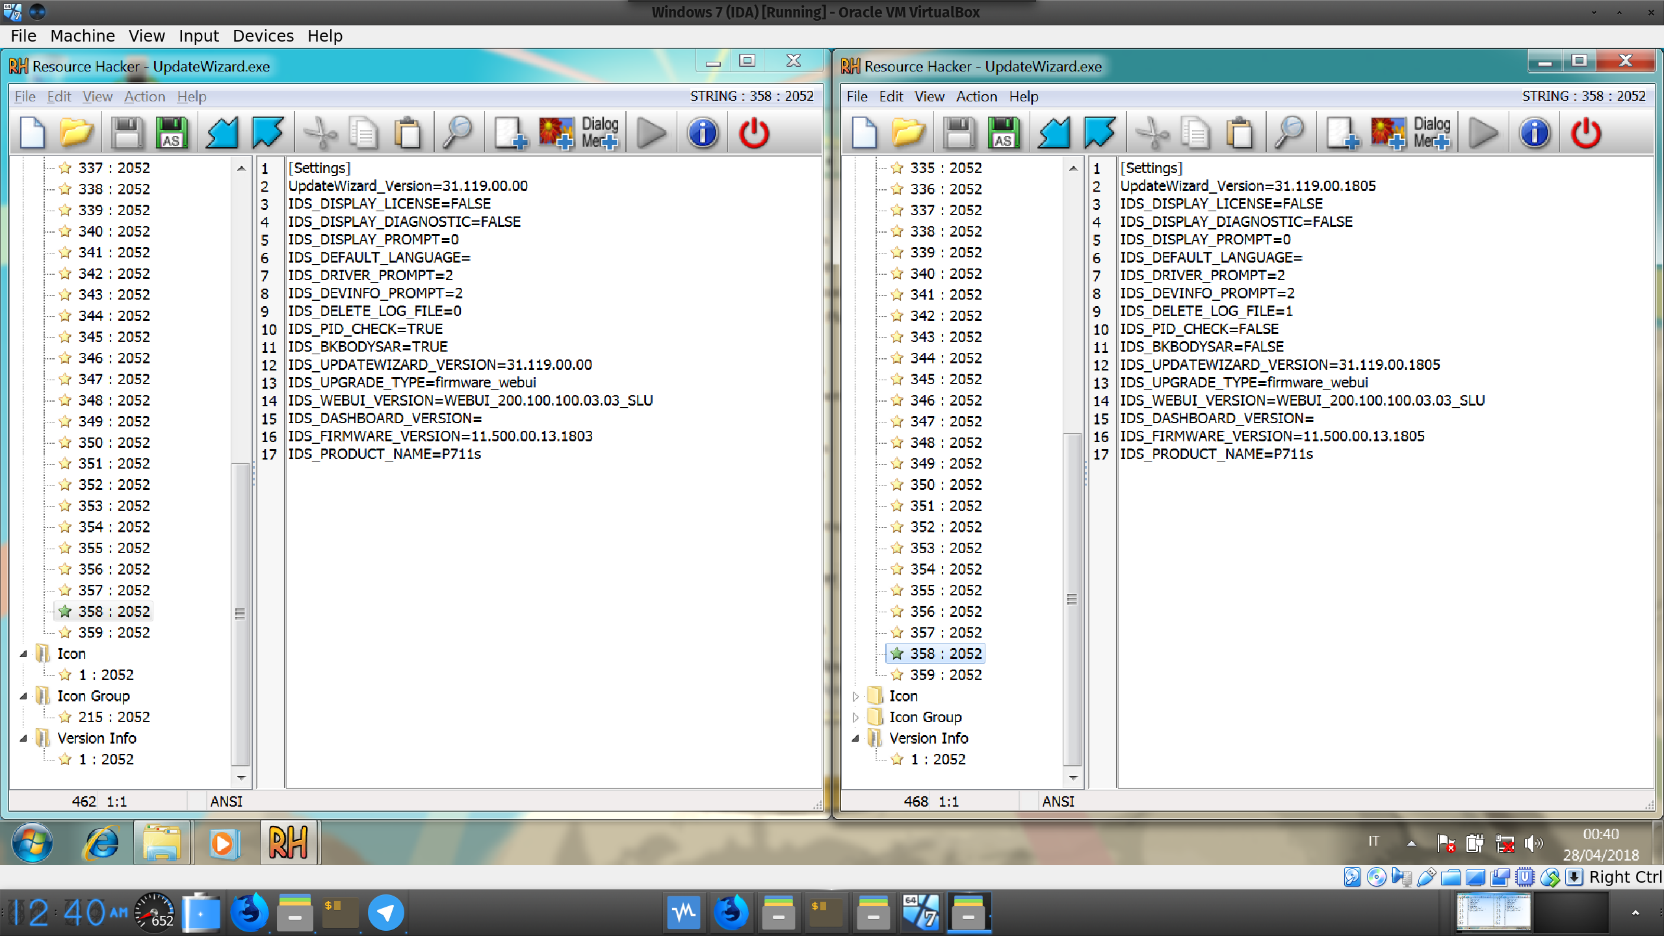Click Cut scissors icon in right Resource Hacker

1152,133
